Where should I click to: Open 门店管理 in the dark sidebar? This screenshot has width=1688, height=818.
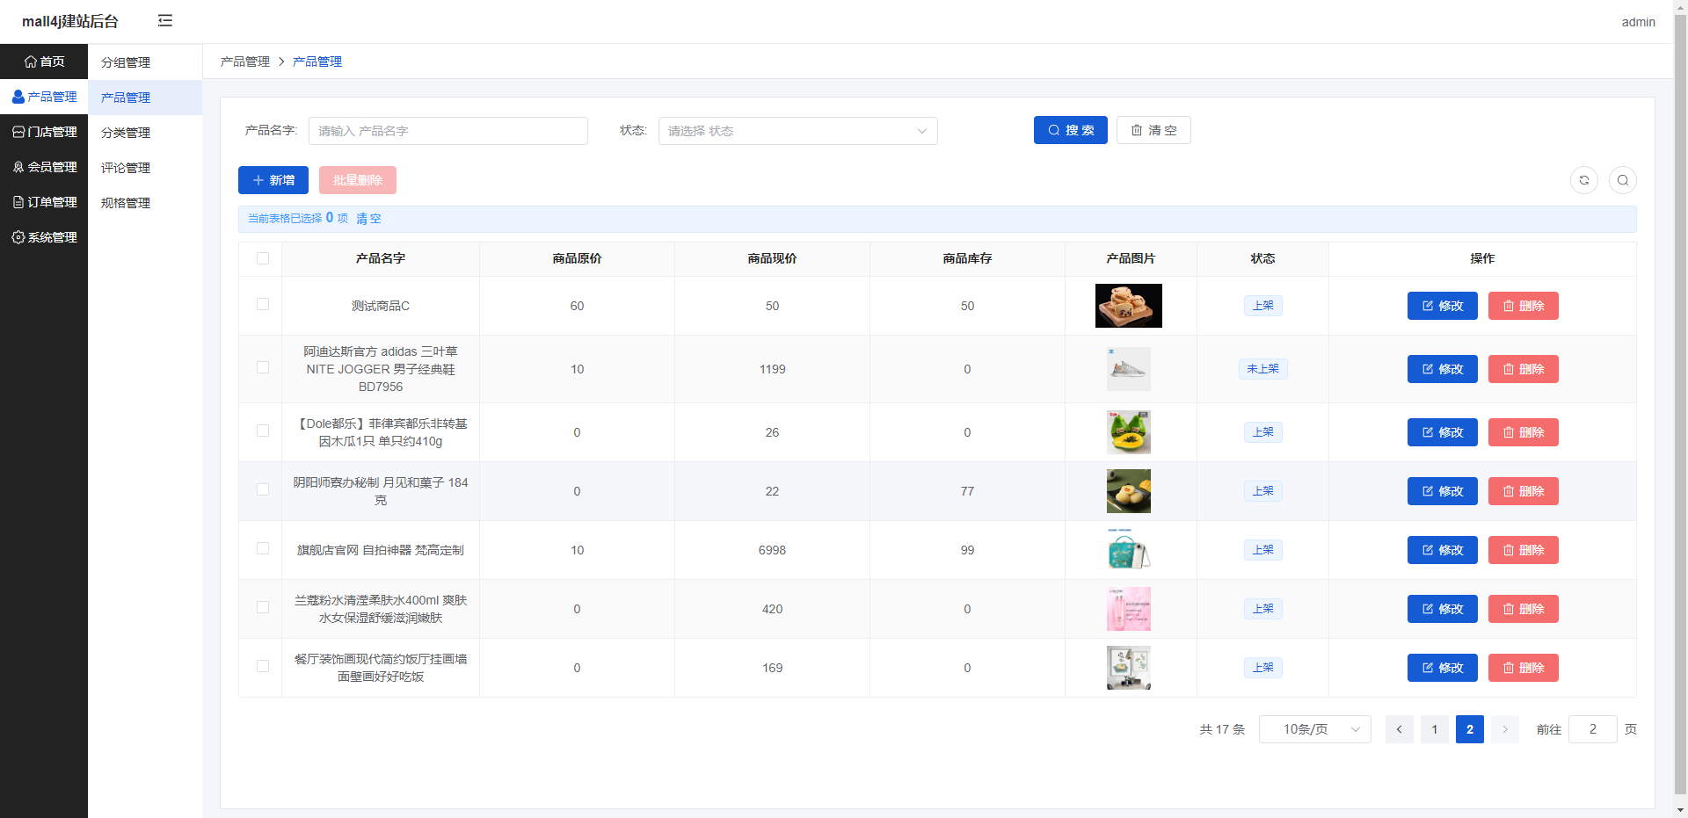click(44, 132)
